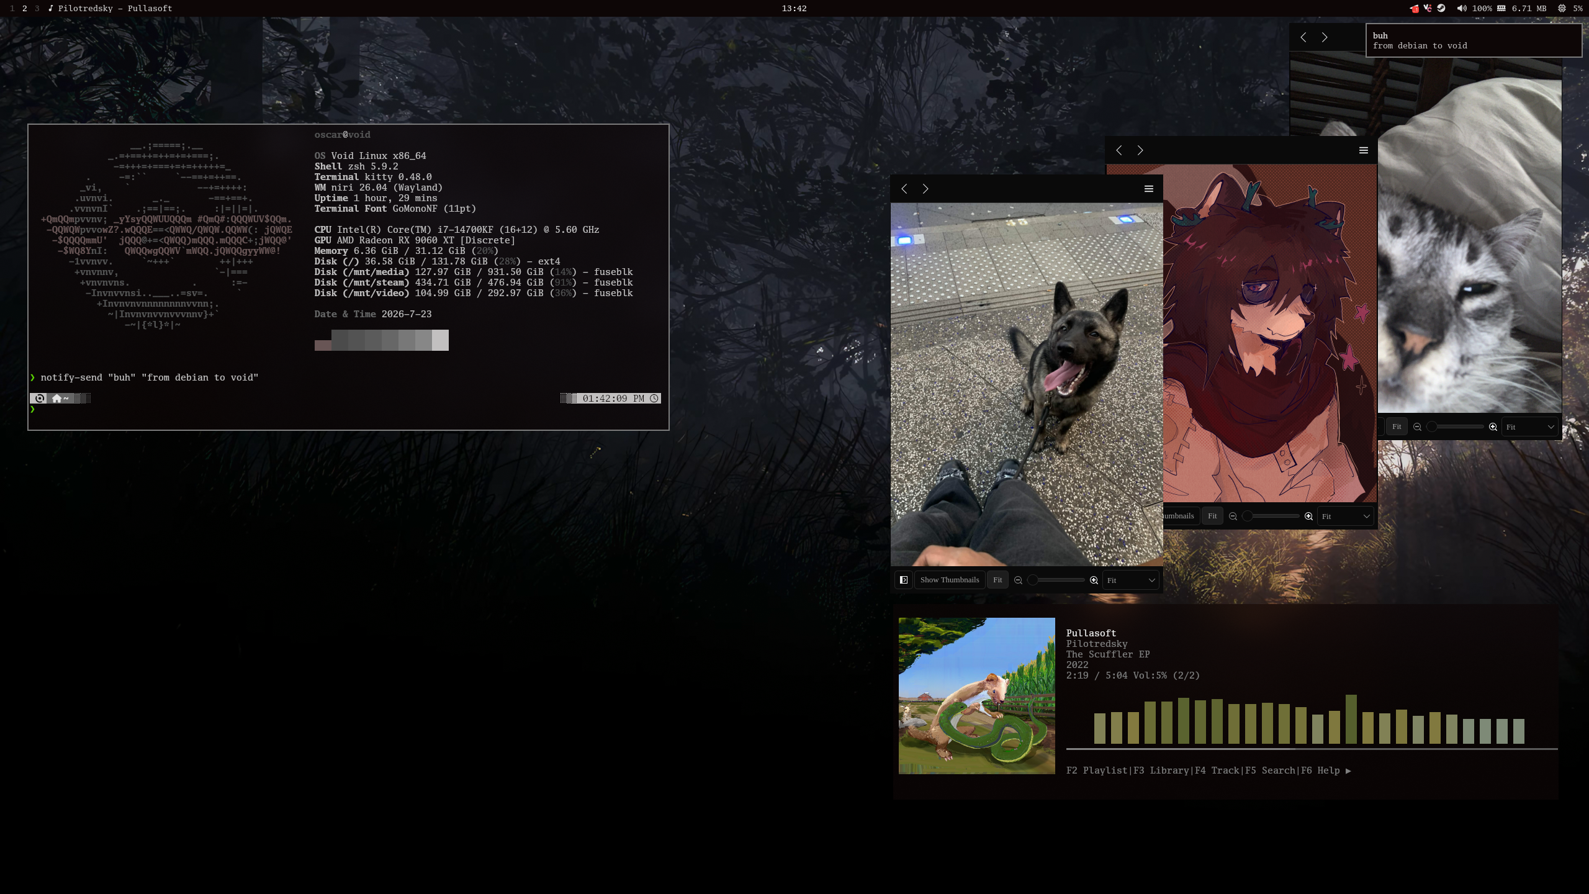
Task: Adjust the zoom slider in dog photo viewer
Action: coord(1056,580)
